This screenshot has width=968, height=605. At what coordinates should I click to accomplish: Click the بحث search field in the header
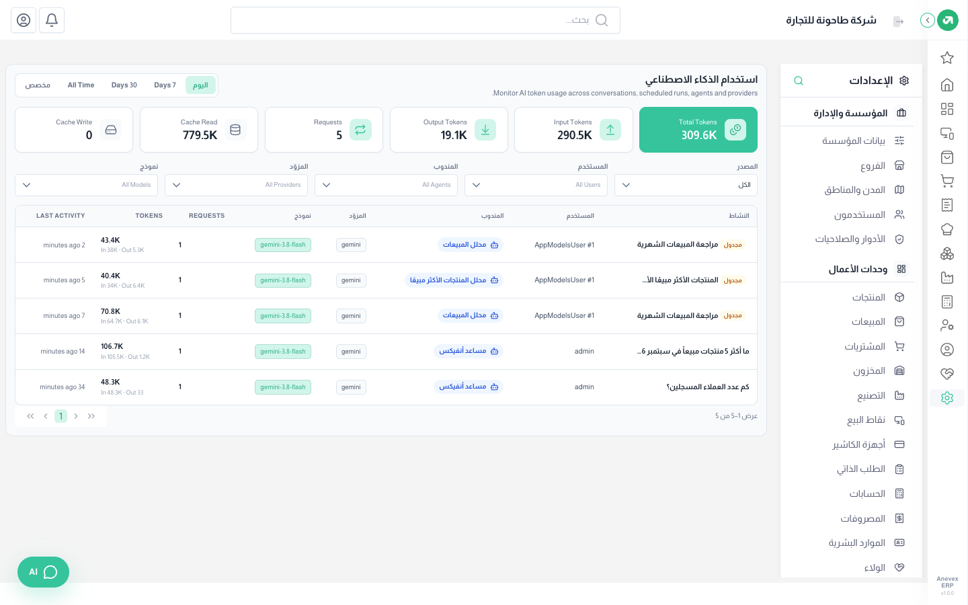(426, 20)
